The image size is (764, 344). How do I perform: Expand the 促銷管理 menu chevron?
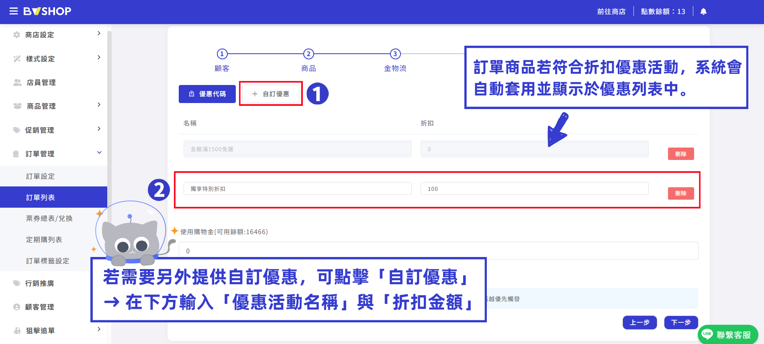click(x=99, y=129)
